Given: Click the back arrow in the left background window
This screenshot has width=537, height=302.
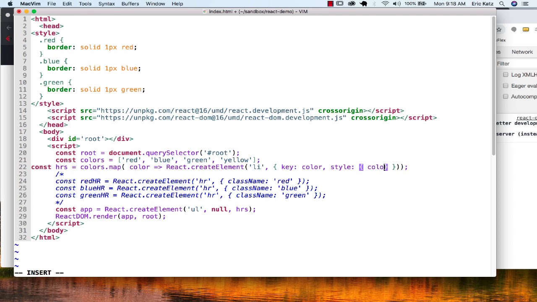Looking at the screenshot, I should (x=9, y=28).
